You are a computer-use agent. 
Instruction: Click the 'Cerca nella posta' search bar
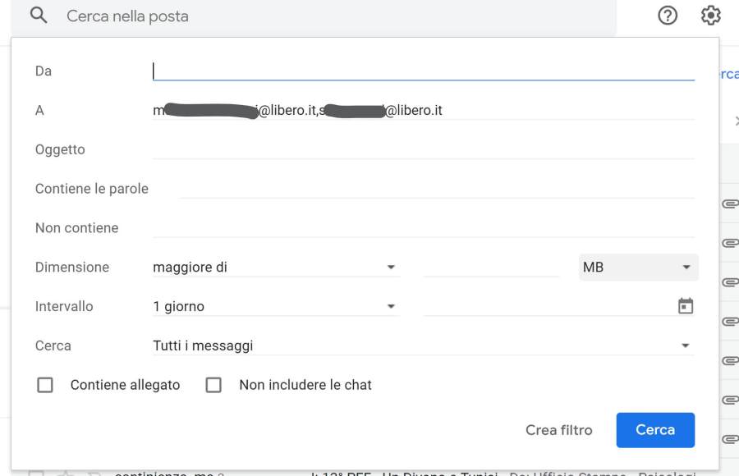coord(328,16)
